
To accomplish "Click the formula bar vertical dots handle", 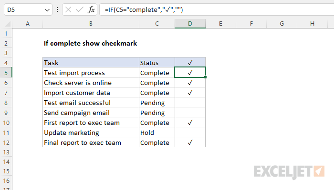I will pos(57,9).
